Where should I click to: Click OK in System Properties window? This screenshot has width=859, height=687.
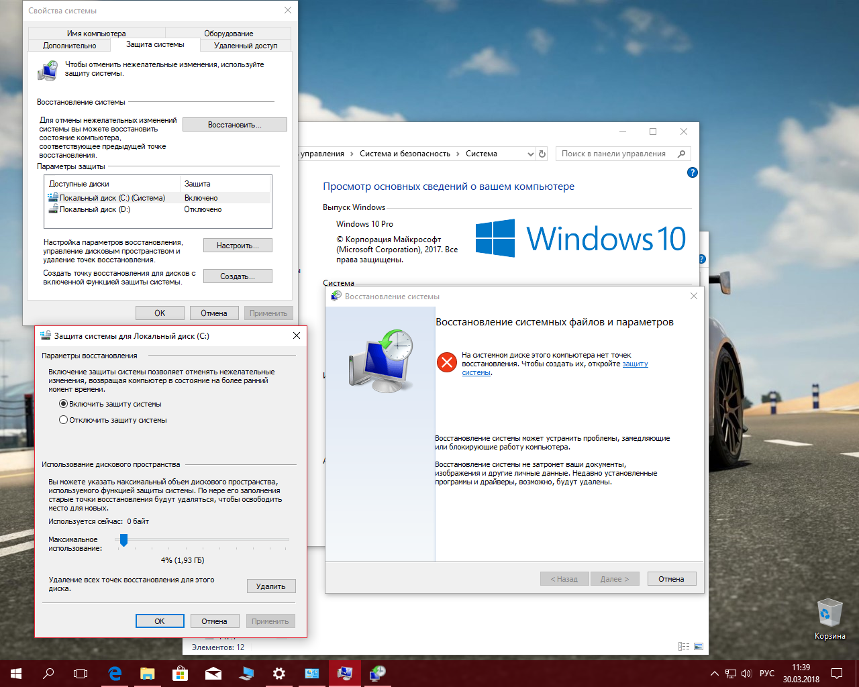160,313
